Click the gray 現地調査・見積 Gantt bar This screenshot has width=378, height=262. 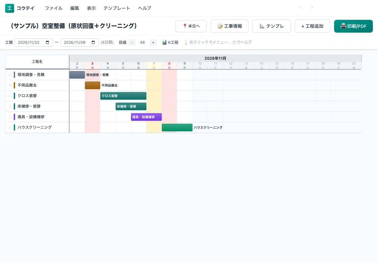coord(77,75)
